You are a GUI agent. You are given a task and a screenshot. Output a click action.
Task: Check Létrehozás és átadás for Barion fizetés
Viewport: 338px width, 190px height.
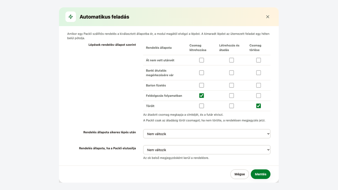[x=231, y=85]
